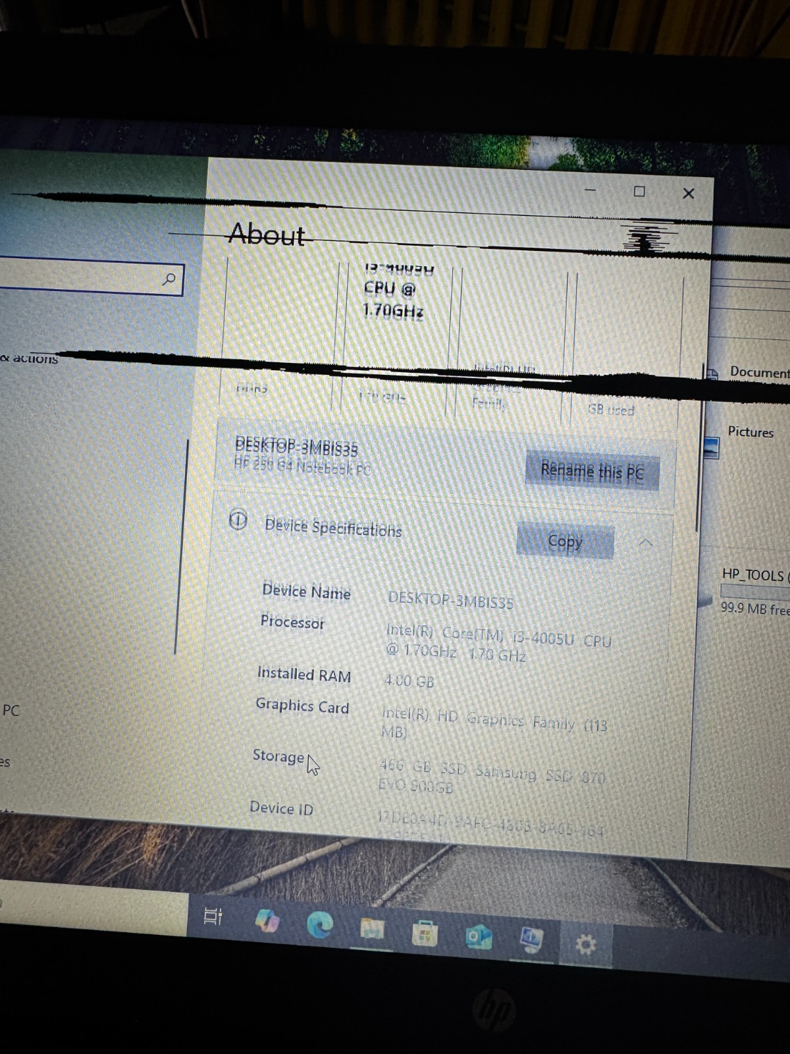790x1054 pixels.
Task: Copy the device specifications
Action: tap(566, 541)
